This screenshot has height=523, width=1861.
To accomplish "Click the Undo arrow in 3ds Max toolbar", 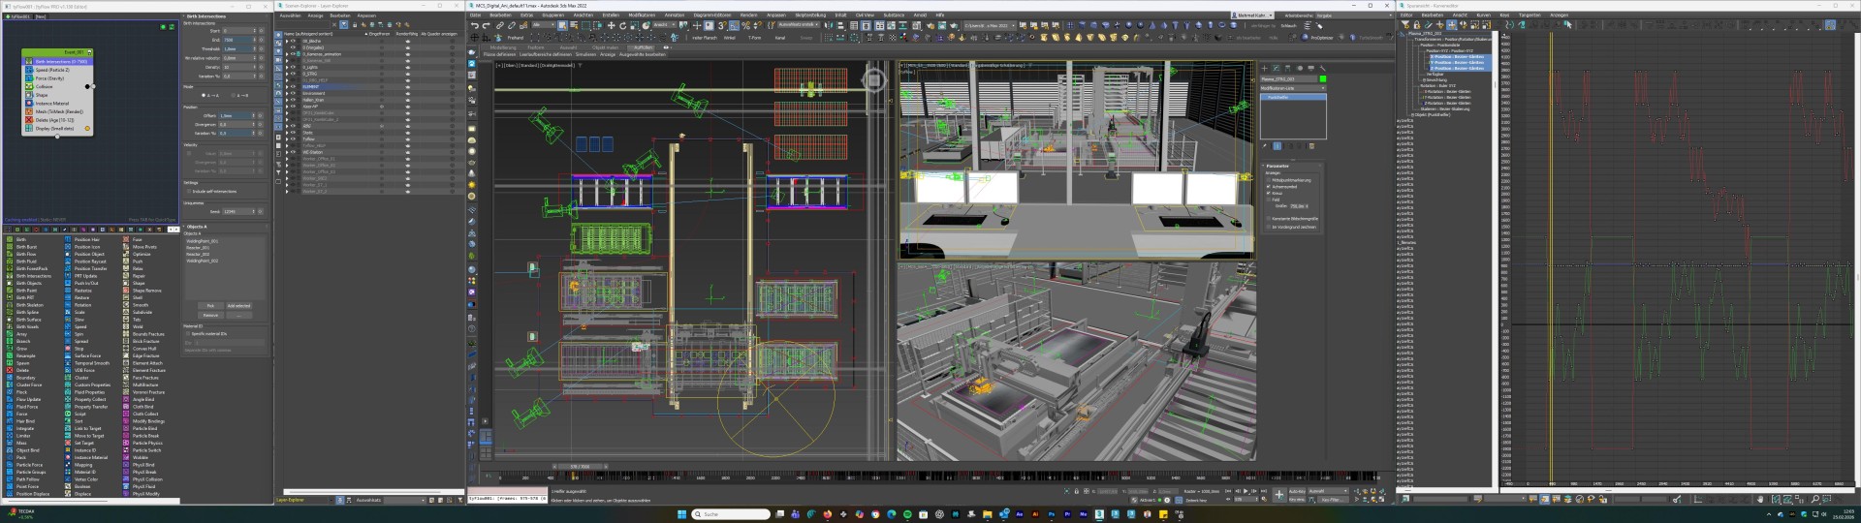I will click(x=474, y=26).
